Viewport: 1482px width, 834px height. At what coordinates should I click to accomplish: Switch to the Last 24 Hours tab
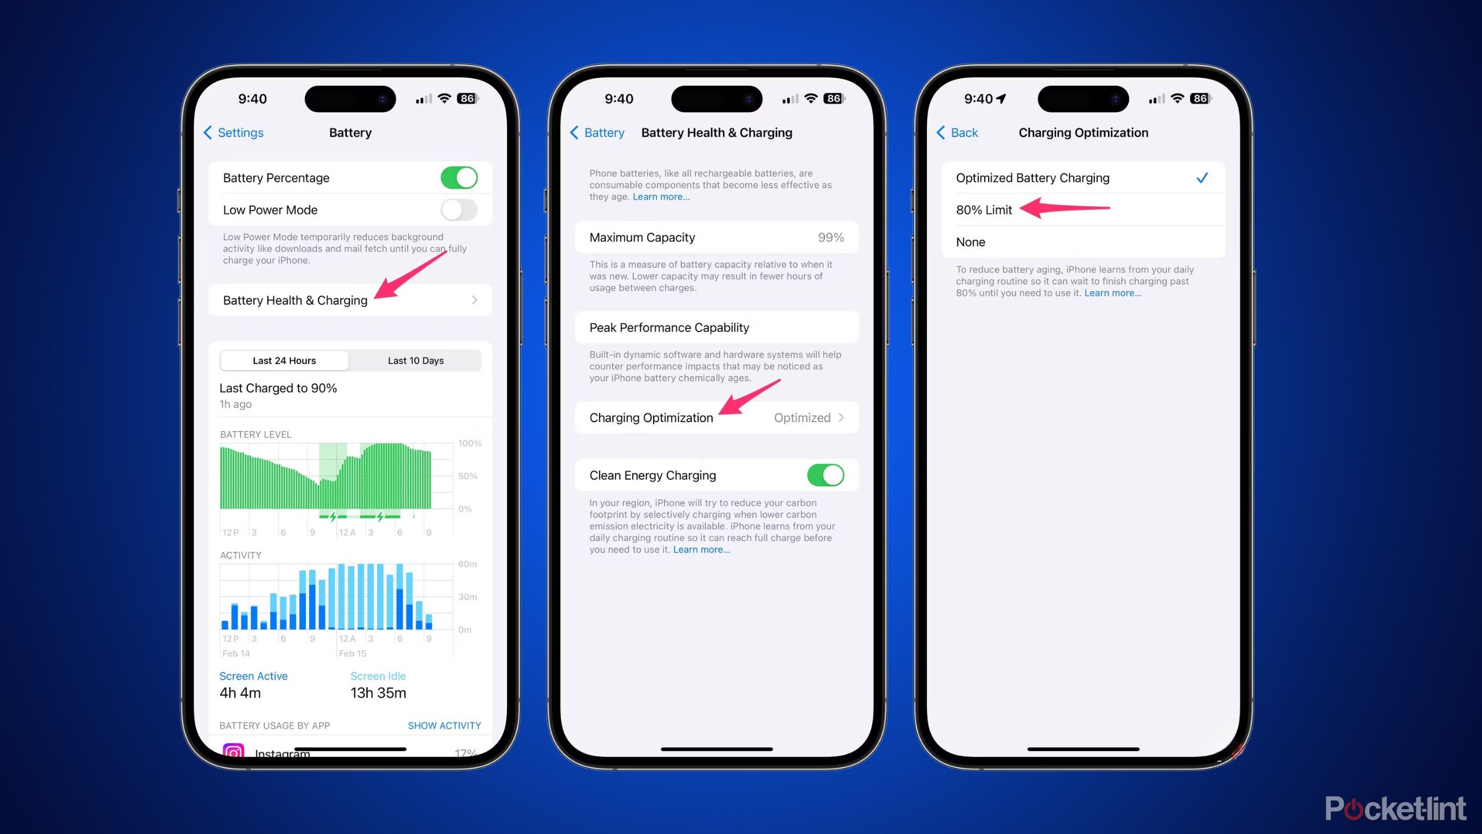click(285, 360)
